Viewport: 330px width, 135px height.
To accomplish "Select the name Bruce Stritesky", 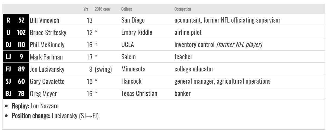I will point(48,33).
